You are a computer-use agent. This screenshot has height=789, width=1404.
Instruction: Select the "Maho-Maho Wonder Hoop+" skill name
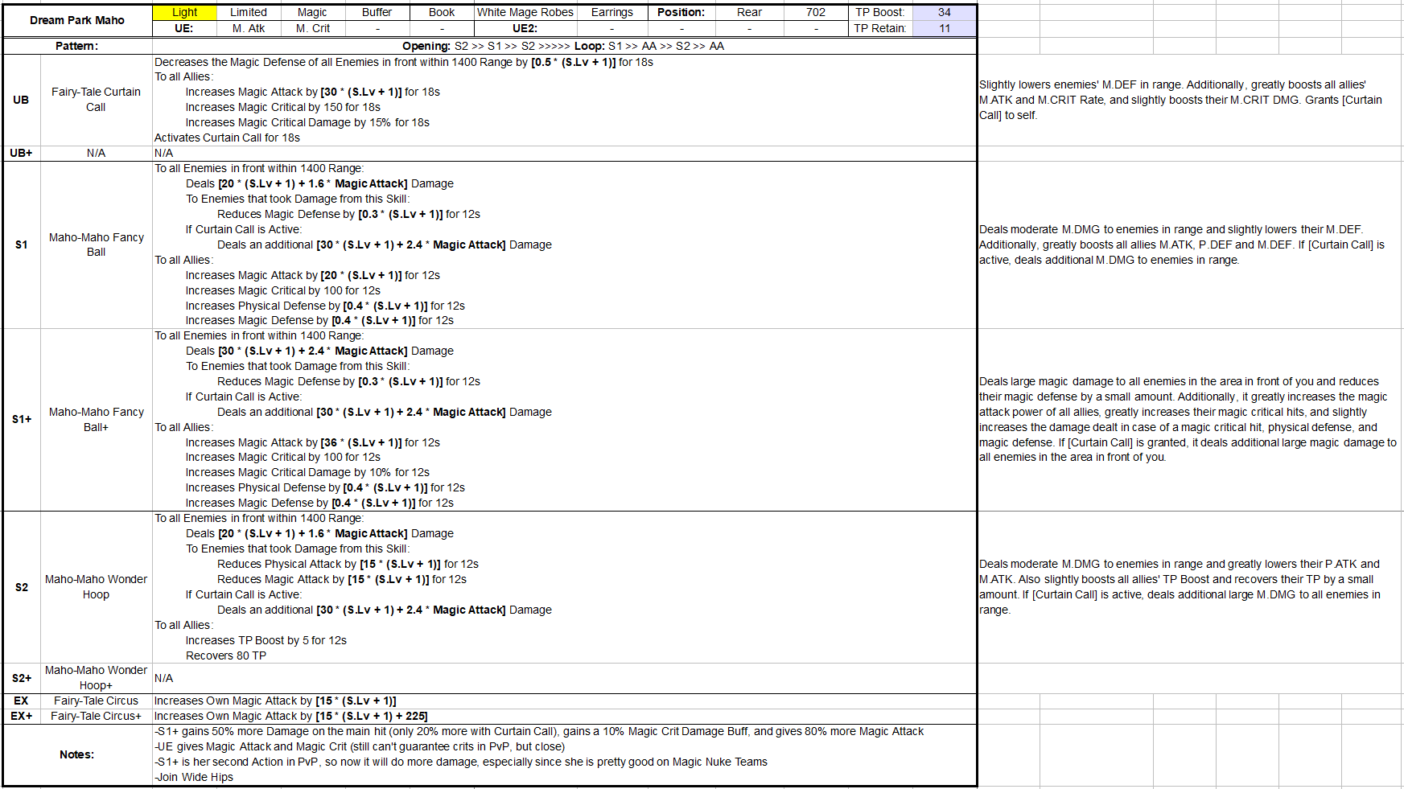96,678
